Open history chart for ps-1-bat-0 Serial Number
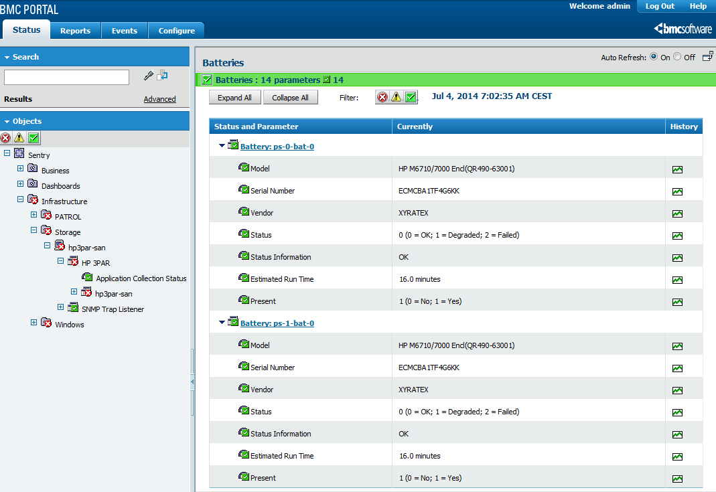Screen dimensions: 716x492 coord(677,368)
